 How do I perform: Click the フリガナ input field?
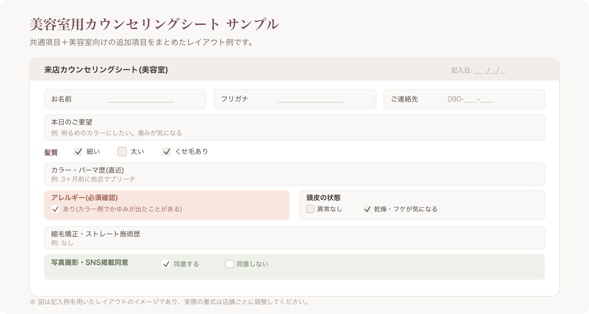coord(295,99)
